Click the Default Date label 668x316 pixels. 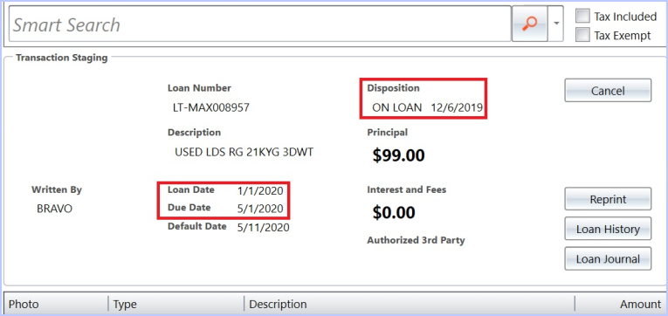tap(196, 226)
